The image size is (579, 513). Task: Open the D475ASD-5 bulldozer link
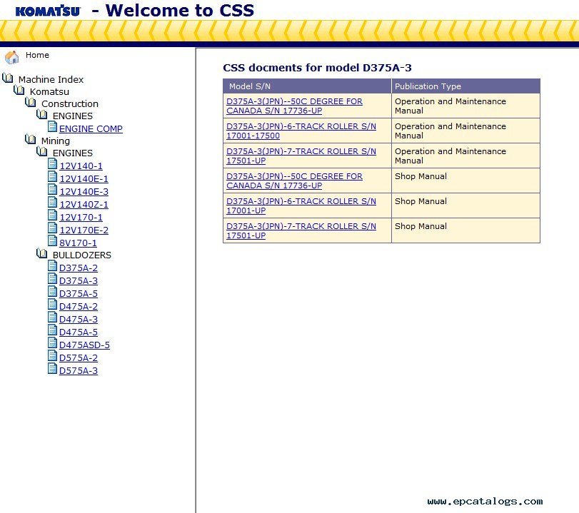point(84,345)
